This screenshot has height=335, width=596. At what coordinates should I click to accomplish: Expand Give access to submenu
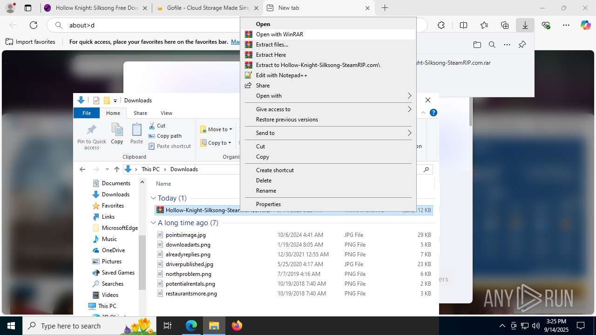(x=328, y=109)
